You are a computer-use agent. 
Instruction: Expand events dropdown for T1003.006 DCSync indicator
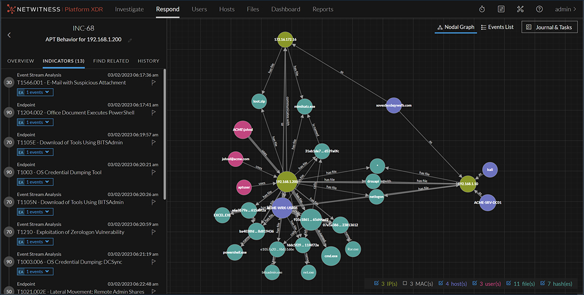[x=35, y=272]
